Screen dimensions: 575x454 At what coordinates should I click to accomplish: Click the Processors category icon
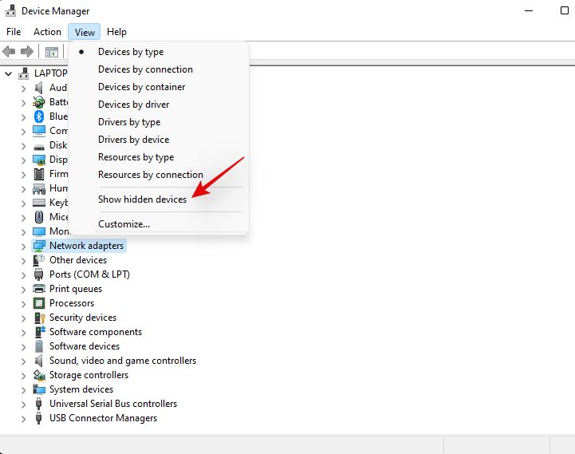pyautogui.click(x=39, y=303)
